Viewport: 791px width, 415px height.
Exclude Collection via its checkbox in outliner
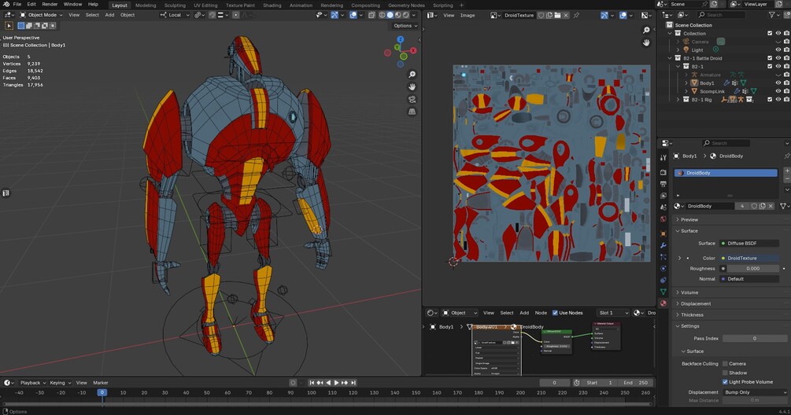coord(770,33)
